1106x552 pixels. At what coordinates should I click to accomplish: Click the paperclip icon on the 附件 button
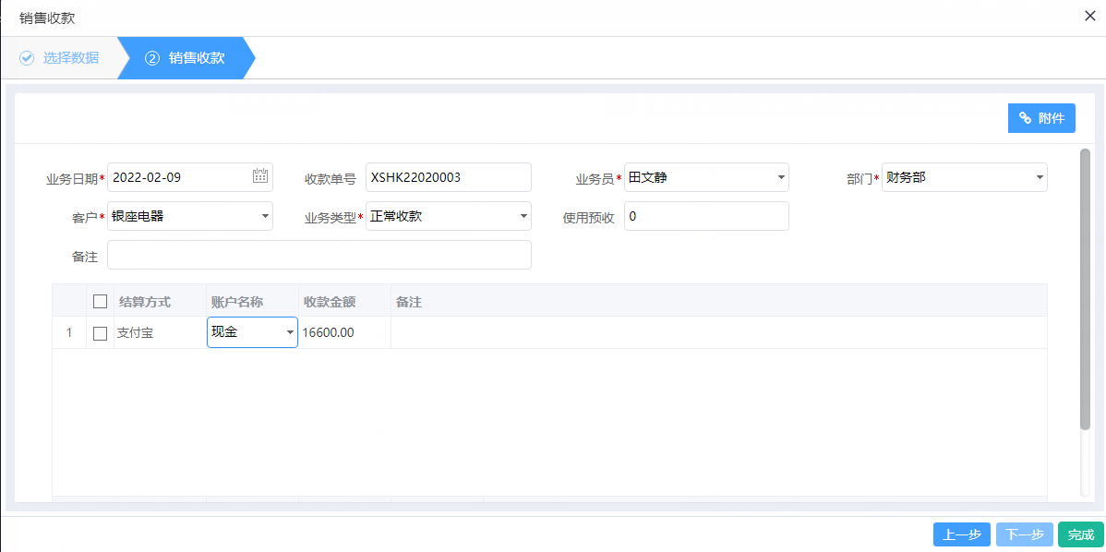1025,118
